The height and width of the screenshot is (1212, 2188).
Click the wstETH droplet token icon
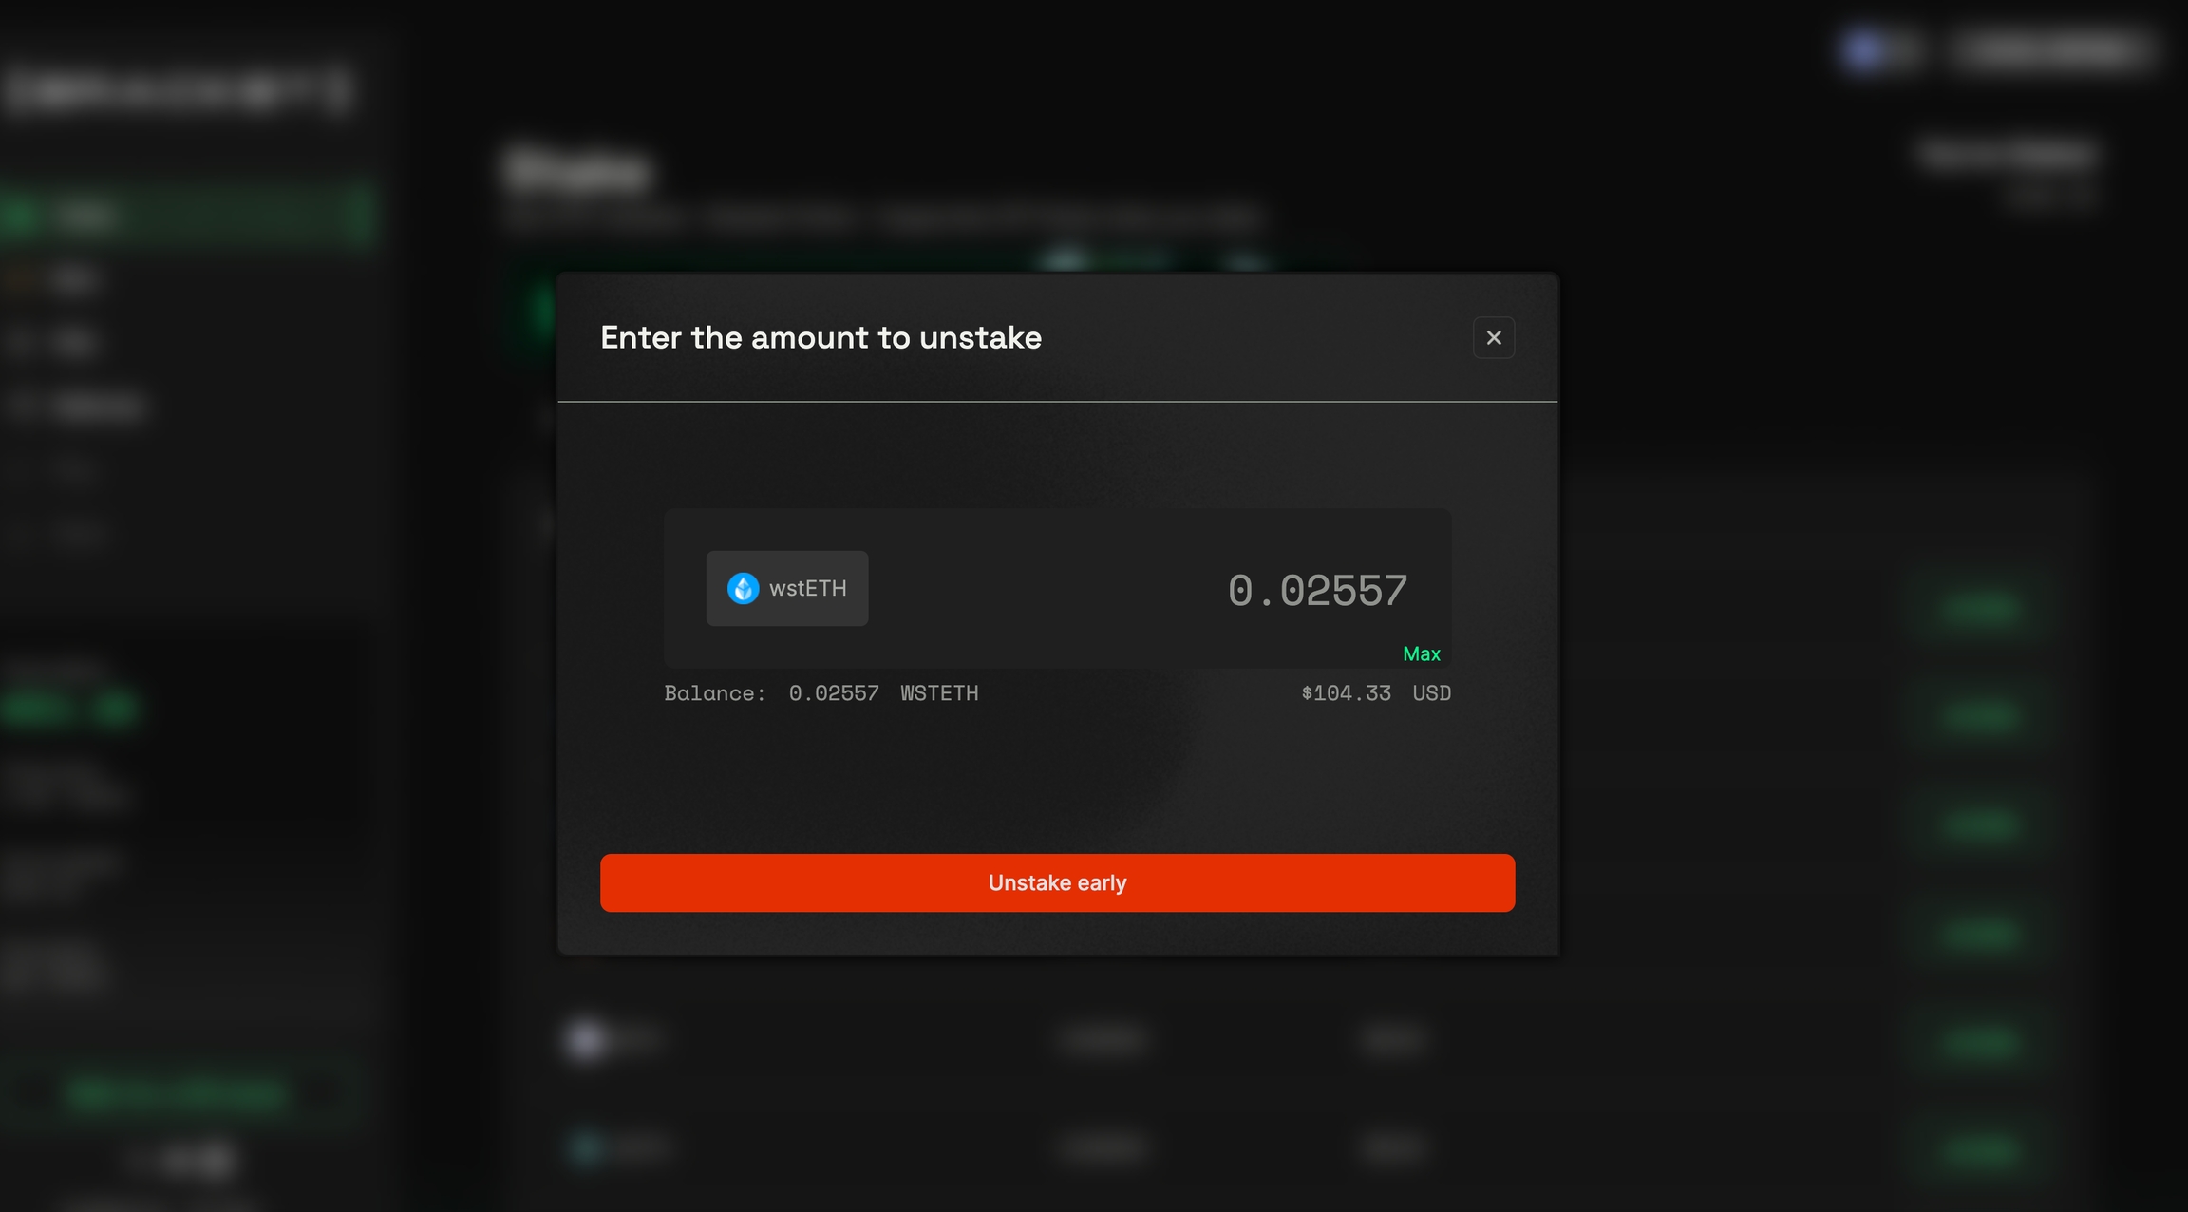[743, 588]
